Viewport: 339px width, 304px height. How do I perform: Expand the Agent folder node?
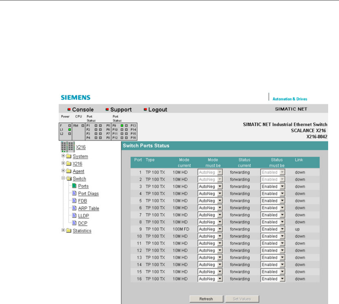(63, 171)
